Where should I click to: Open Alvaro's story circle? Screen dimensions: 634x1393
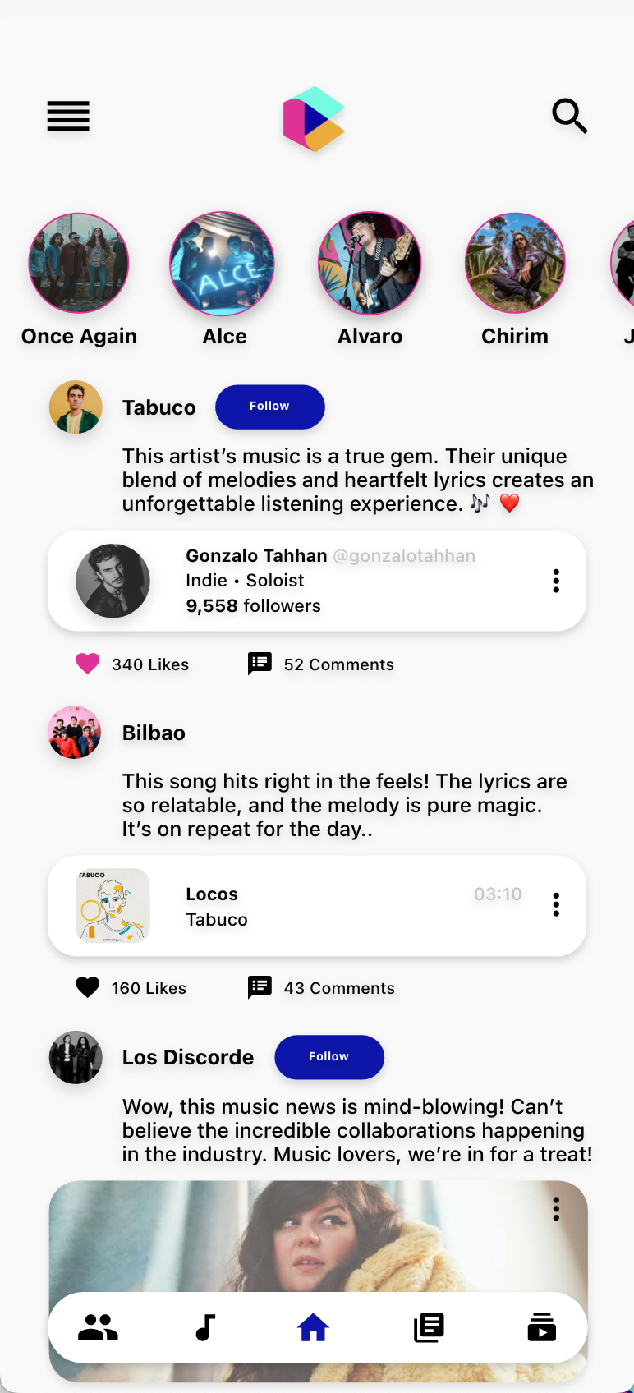pyautogui.click(x=370, y=264)
